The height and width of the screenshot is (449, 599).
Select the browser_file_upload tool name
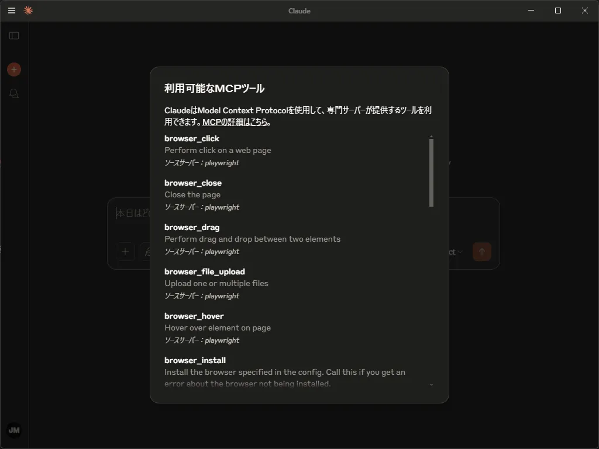(x=205, y=272)
